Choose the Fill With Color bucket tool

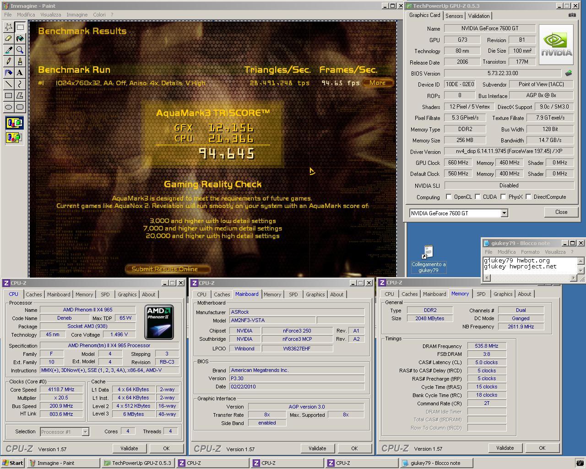(20, 38)
